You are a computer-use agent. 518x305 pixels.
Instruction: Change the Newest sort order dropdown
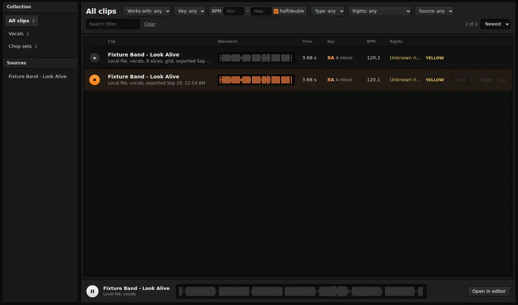[x=496, y=24]
